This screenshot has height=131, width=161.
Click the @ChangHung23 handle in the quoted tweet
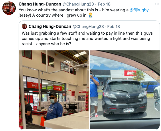pyautogui.click(x=88, y=27)
